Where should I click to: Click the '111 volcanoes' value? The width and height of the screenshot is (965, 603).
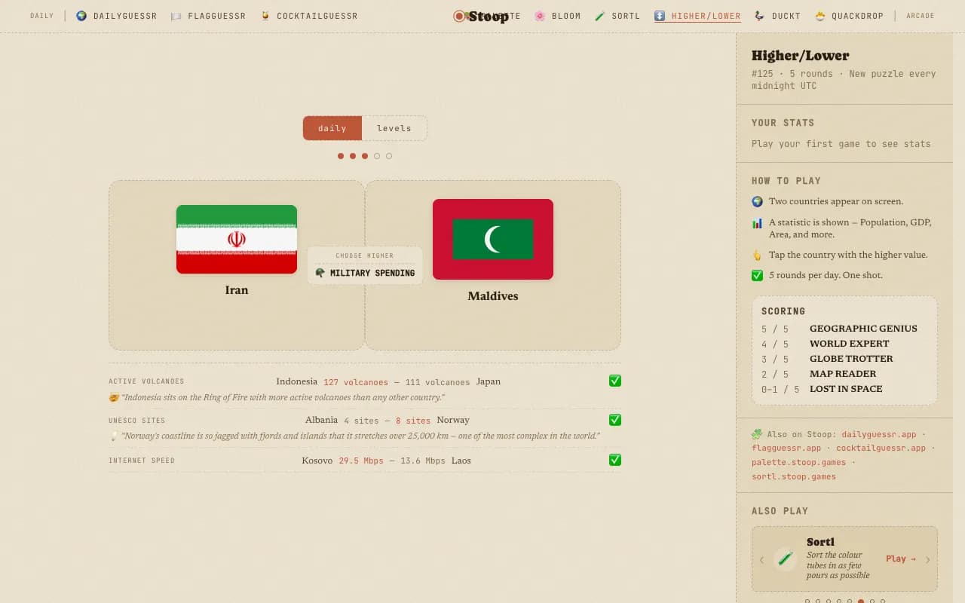[437, 382]
